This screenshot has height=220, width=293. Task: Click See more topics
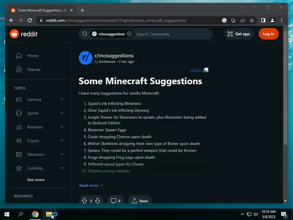coord(36,180)
